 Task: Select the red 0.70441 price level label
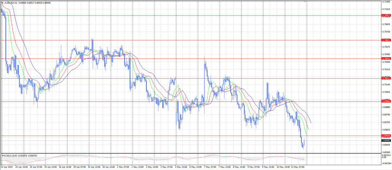tap(386, 59)
